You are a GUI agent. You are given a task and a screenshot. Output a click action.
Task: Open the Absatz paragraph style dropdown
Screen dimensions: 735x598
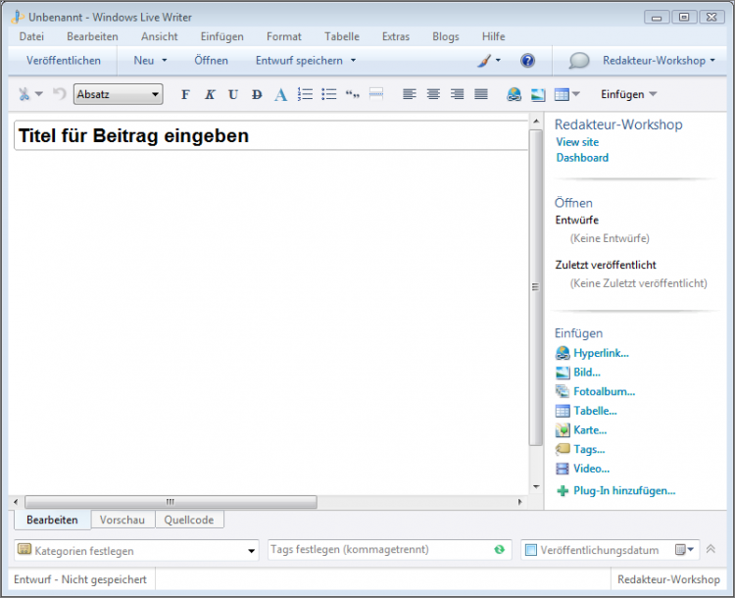pos(118,94)
